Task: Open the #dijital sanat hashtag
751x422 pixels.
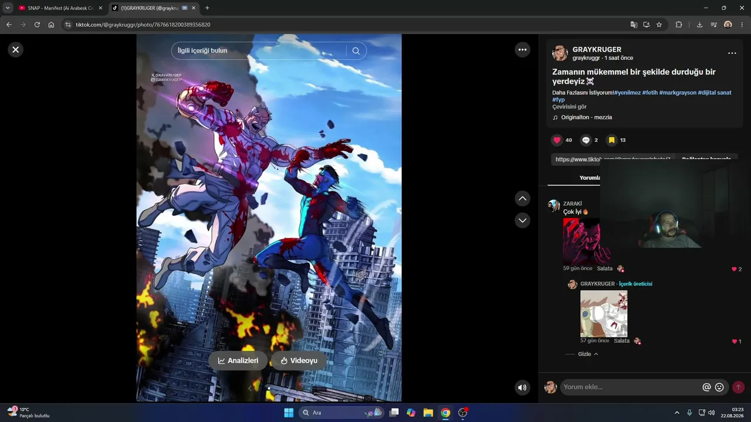Action: tap(715, 93)
